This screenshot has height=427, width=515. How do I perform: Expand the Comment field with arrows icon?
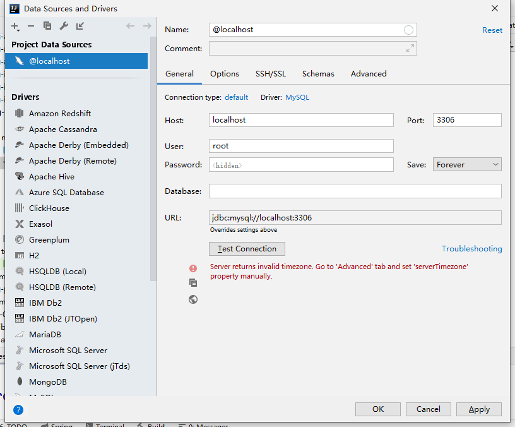[410, 48]
